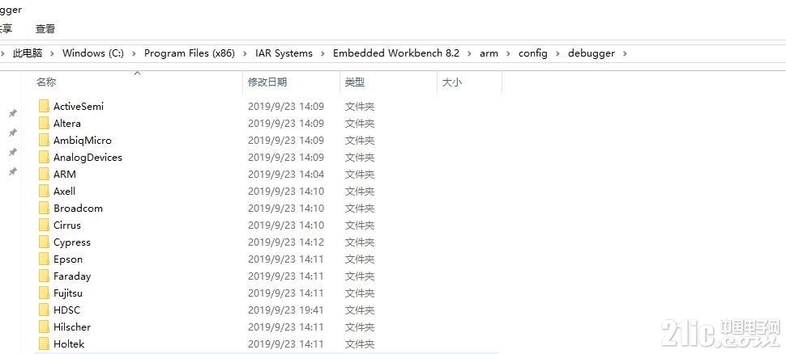The image size is (786, 354).
Task: Click debugger breadcrumb segment
Action: 591,53
